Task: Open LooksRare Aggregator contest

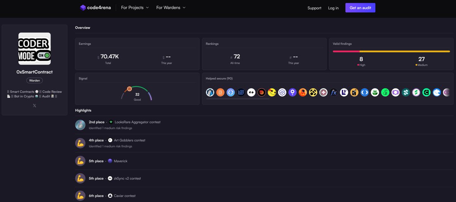Action: 138,122
